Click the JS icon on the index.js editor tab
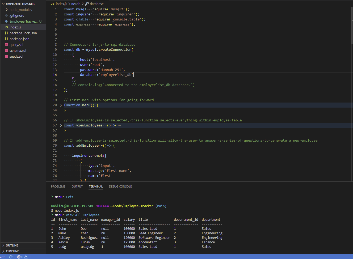Screen dimensions: 353x259 [53, 4]
